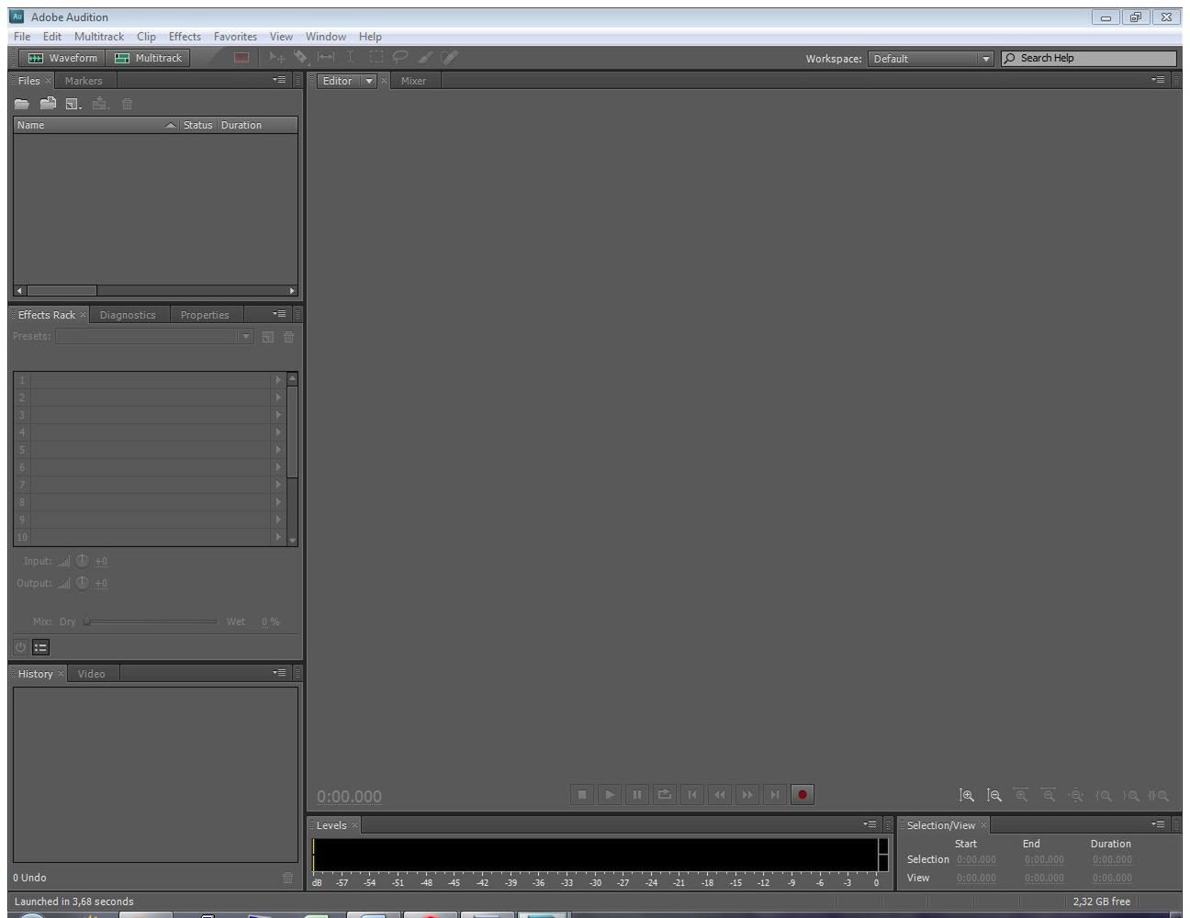Screen dimensions: 1190x918
Task: Click the Import File icon in Files panel
Action: click(48, 104)
